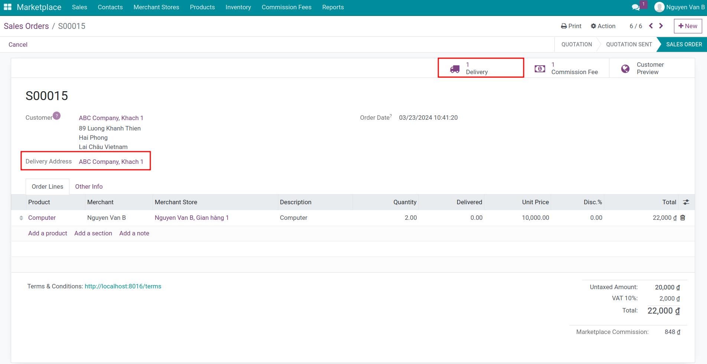This screenshot has width=707, height=364.
Task: Switch to the Order Lines tab
Action: (48, 186)
